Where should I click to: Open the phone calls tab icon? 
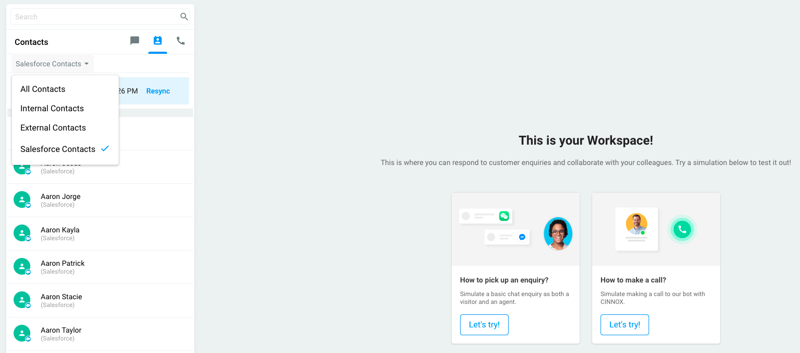pos(181,41)
